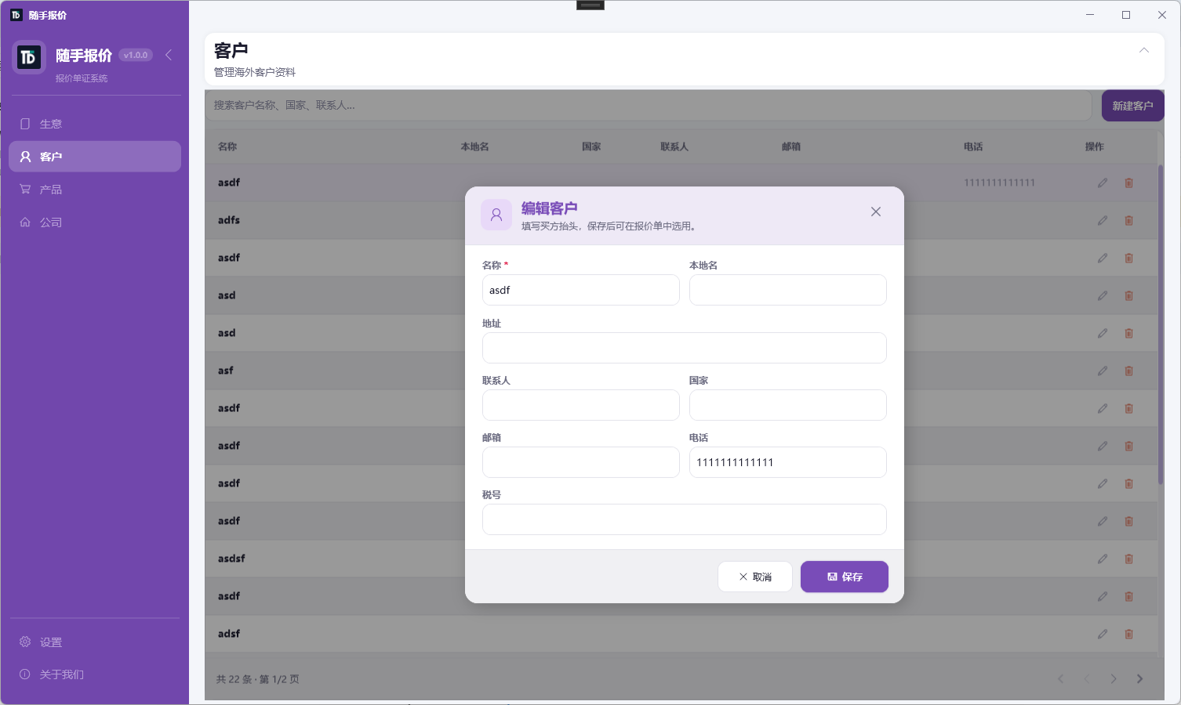Click the 税号 input field

(685, 519)
